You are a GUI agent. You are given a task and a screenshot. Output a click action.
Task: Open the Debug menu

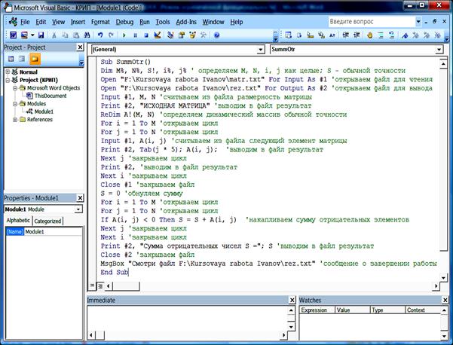point(124,23)
